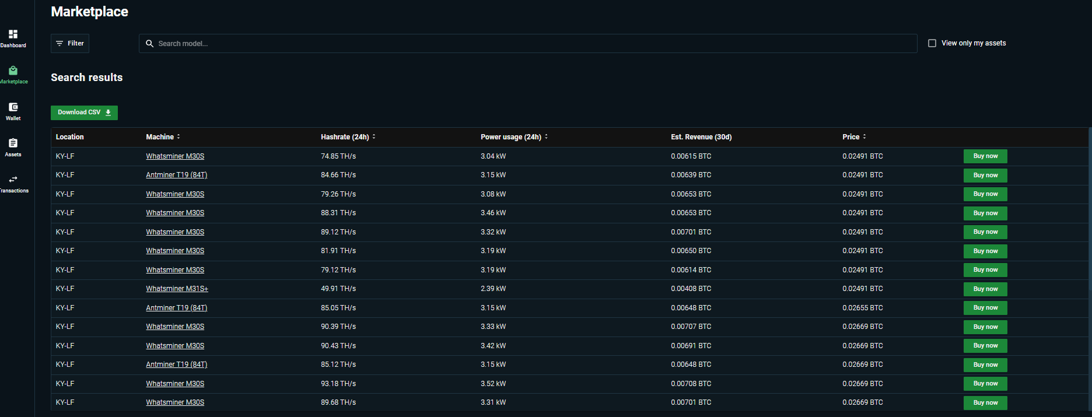Open Whatsminer M30S link with 89.68 TH/s

pyautogui.click(x=175, y=402)
